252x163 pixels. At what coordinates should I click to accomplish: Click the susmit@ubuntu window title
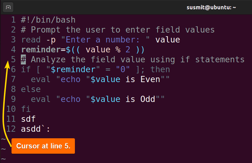(211, 8)
